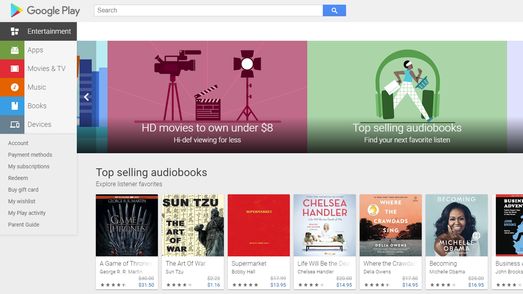Click the $31.50 price
This screenshot has height=294, width=523.
[146, 285]
